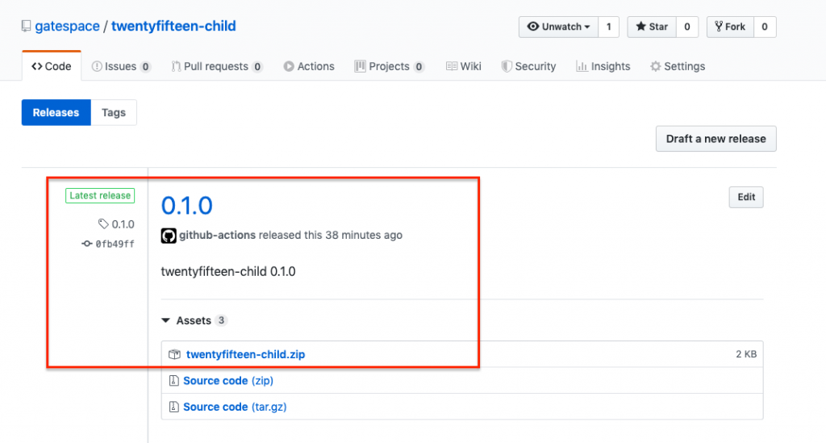Download twentyfifteen-child.zip asset

click(x=245, y=354)
